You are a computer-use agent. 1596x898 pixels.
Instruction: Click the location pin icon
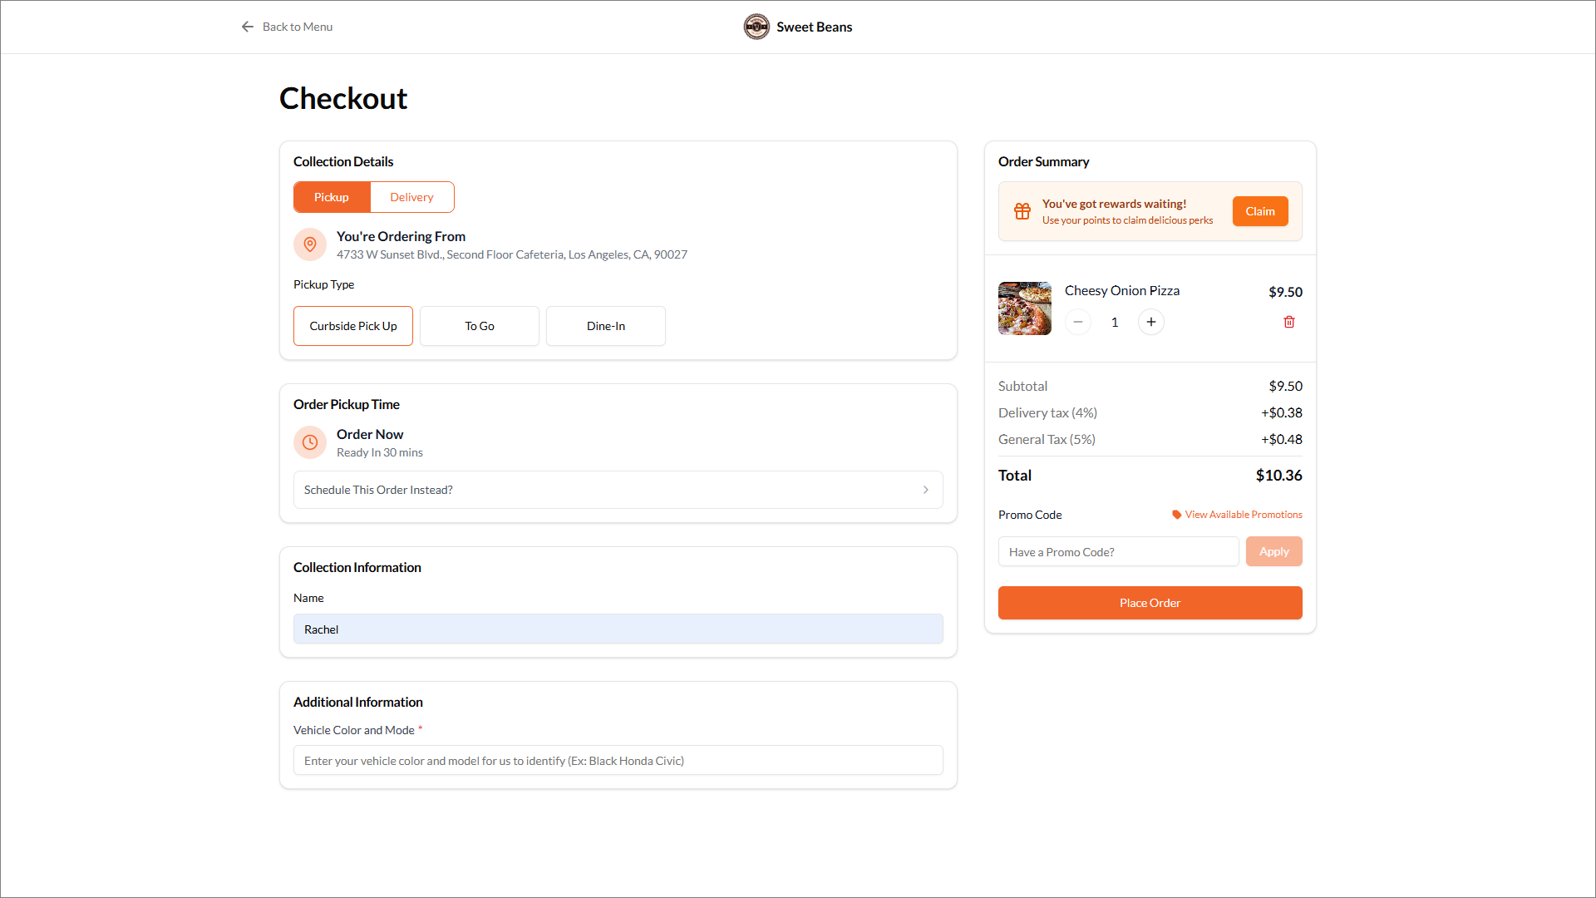(310, 244)
